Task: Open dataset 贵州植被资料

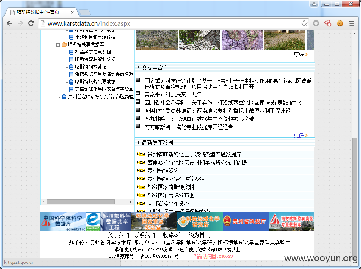Action: (163, 171)
